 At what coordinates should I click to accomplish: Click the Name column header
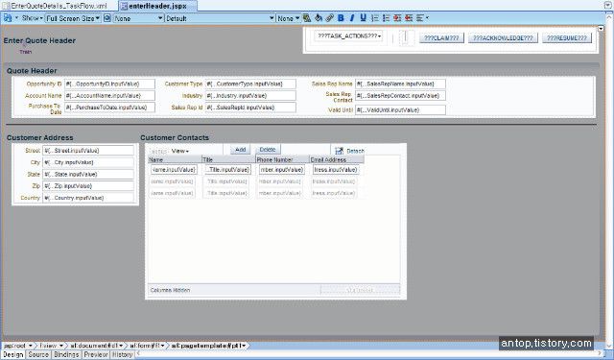point(175,159)
